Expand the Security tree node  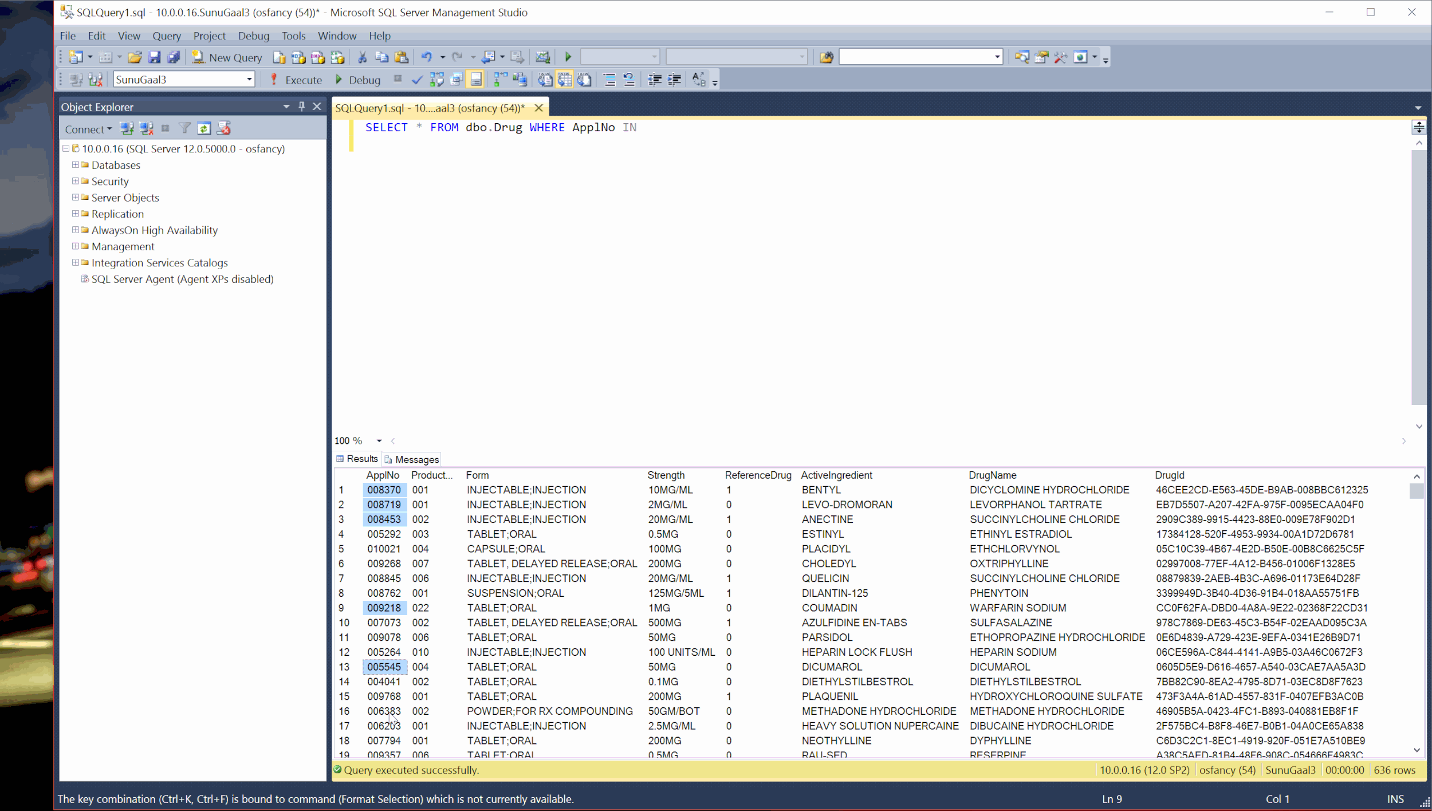[x=76, y=181]
